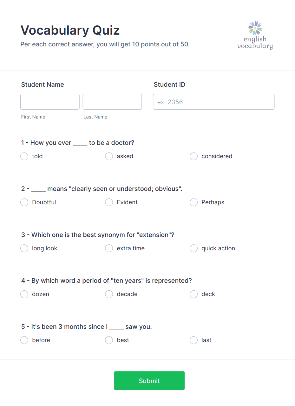Click the Student ID field showing "ex: 2356"
This screenshot has height=406, width=295.
[213, 102]
